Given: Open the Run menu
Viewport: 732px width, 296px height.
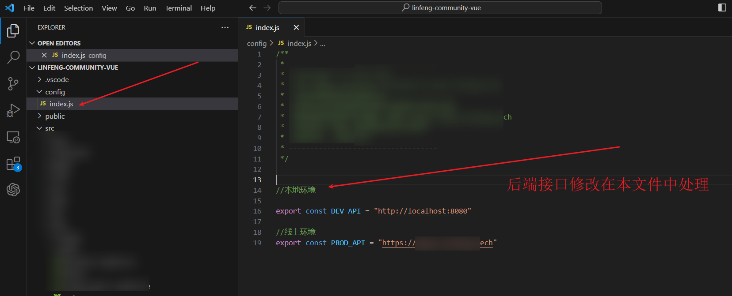Looking at the screenshot, I should click(x=150, y=8).
